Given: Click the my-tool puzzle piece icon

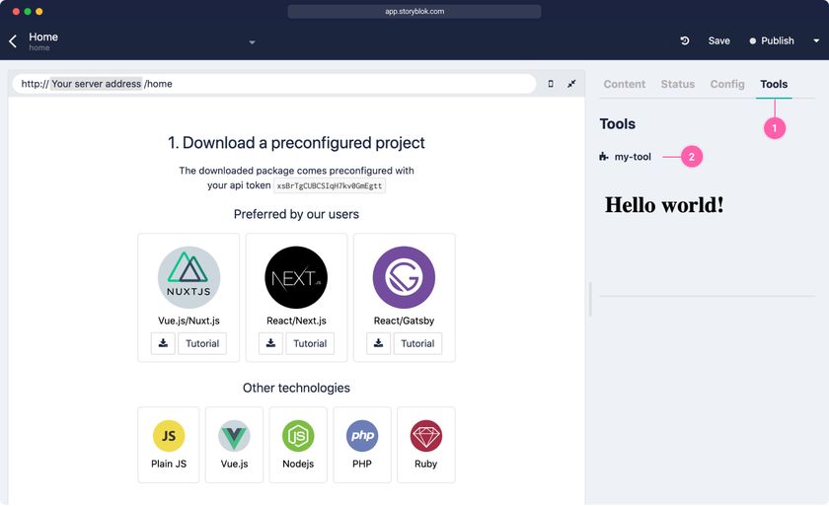Looking at the screenshot, I should (604, 157).
